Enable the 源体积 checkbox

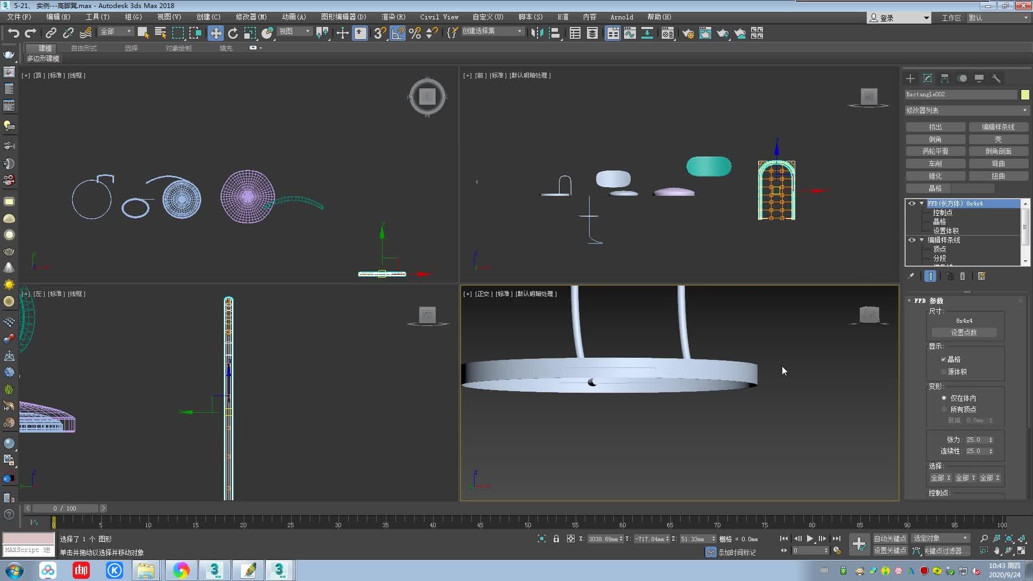pos(943,372)
